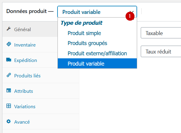Click the Produits liés link icon

point(9,75)
